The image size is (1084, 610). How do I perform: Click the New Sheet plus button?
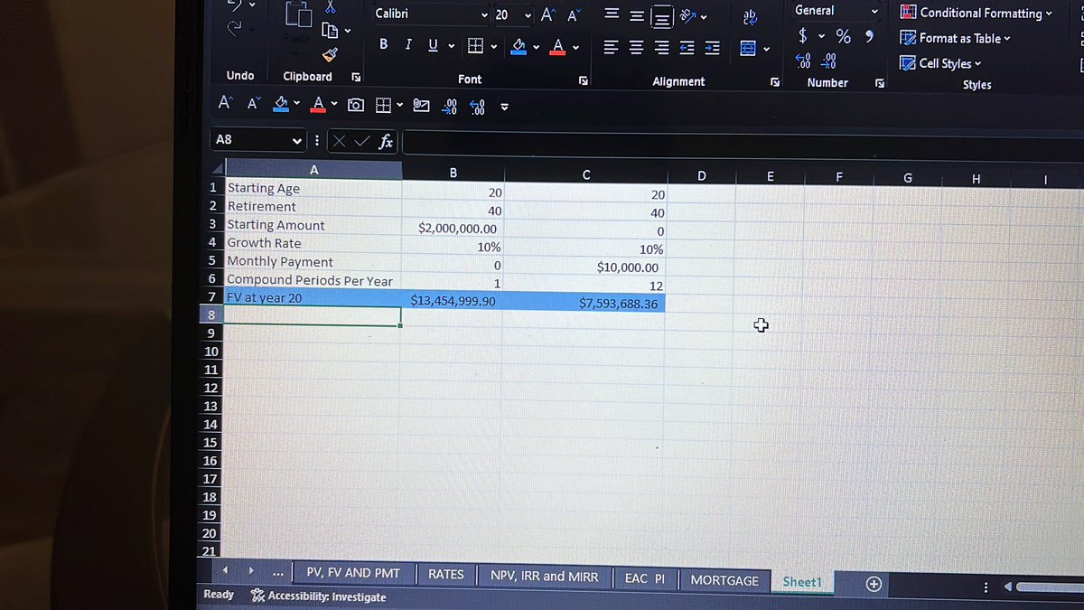point(874,584)
